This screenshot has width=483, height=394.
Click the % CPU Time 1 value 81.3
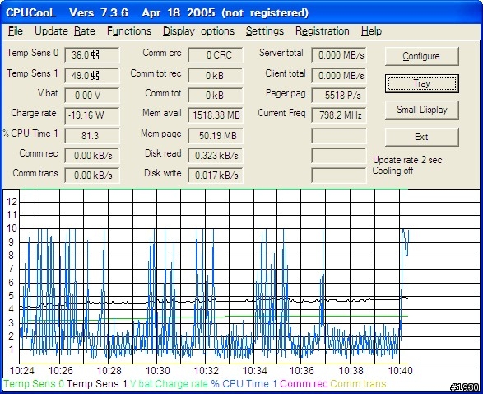[92, 136]
